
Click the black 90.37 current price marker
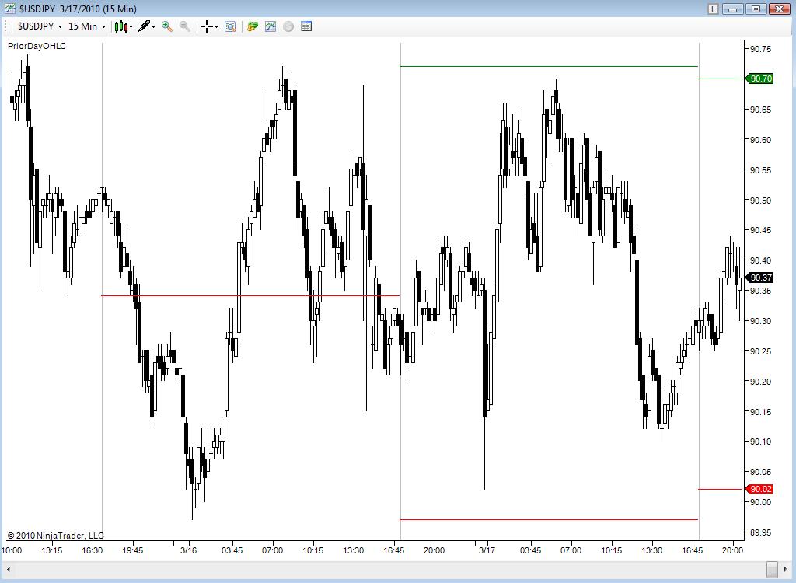click(x=759, y=278)
